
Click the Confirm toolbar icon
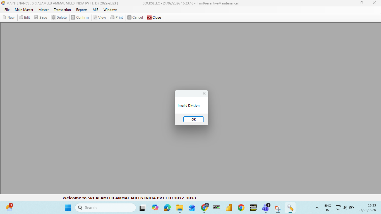[73, 17]
